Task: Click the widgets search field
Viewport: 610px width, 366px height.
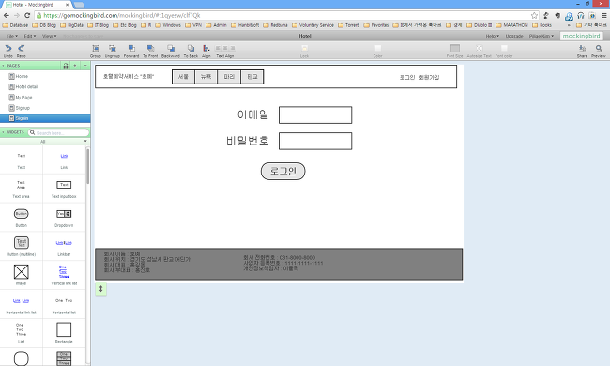Action: [x=59, y=132]
